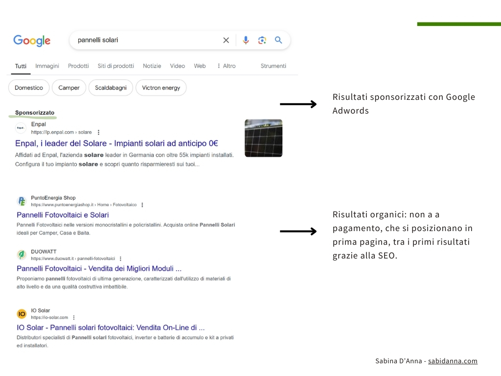The width and height of the screenshot is (501, 376).
Task: Clear the search box with the X icon
Action: (x=226, y=40)
